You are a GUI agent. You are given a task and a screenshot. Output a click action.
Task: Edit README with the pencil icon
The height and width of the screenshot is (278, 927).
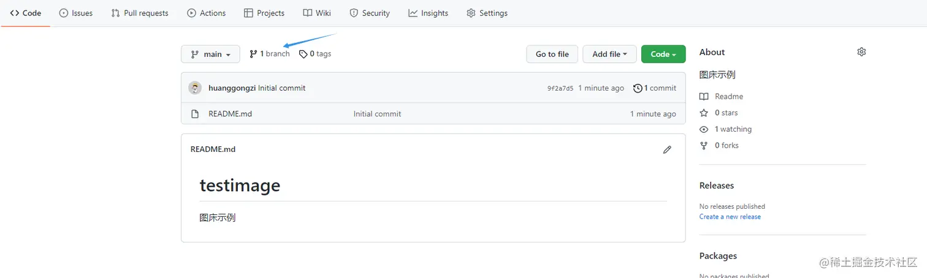(x=667, y=149)
